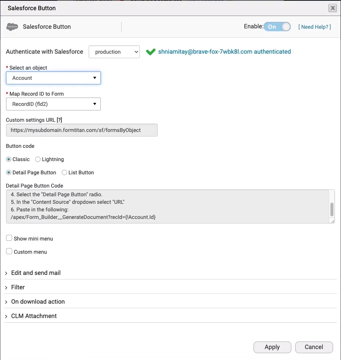Click the green authenticated checkmark icon

[x=151, y=51]
